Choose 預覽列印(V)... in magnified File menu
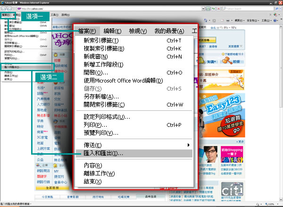This screenshot has width=283, height=207. [x=134, y=133]
